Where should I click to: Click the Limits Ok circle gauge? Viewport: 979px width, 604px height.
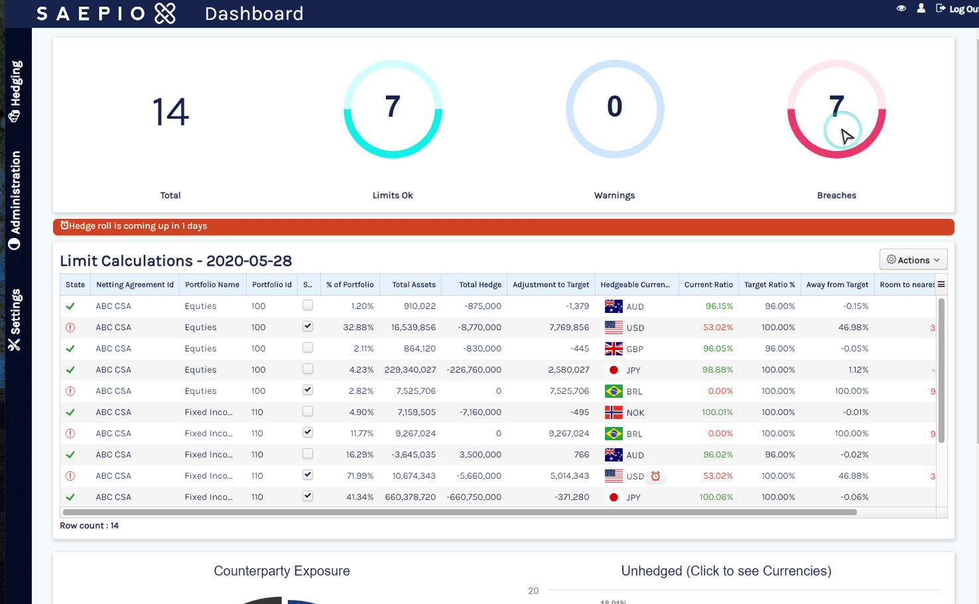point(393,109)
